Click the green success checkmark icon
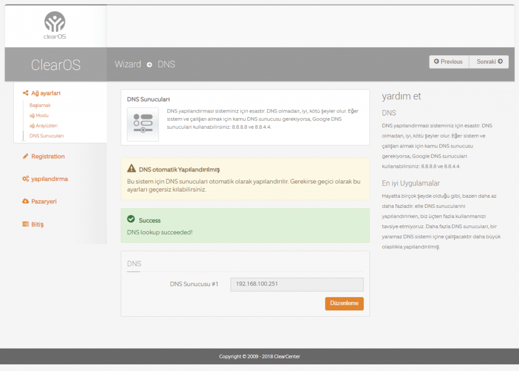The width and height of the screenshot is (519, 371). (x=131, y=219)
